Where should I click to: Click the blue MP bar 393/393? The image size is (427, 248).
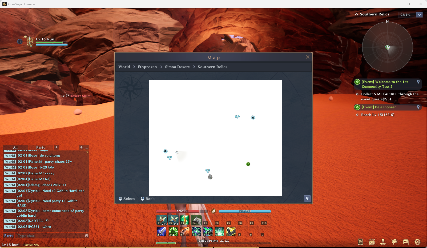tap(245, 211)
